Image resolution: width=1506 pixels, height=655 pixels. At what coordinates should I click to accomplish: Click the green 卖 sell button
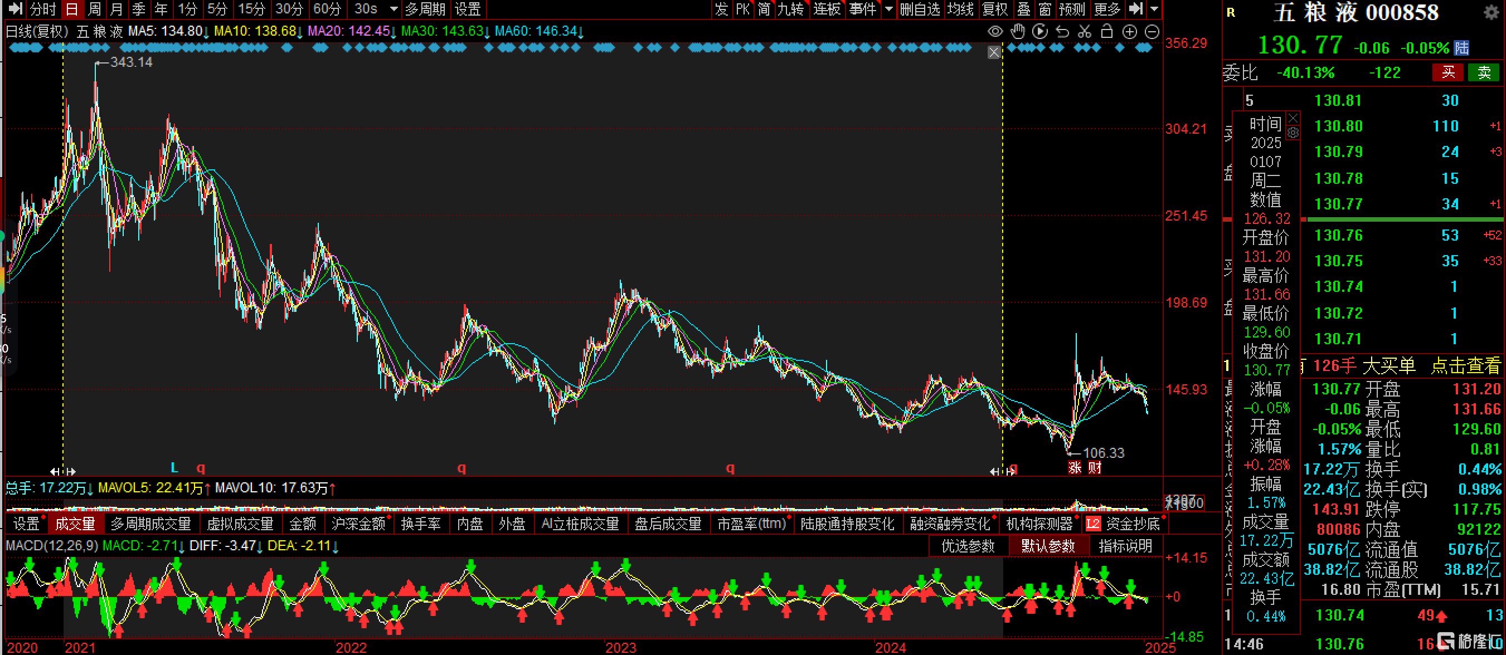tap(1484, 72)
